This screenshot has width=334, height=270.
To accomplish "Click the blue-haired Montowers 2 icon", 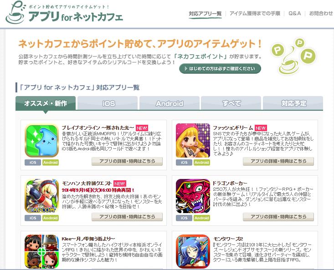I will pos(193,251).
